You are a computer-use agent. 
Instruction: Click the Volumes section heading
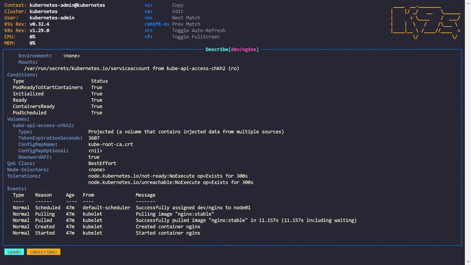(x=18, y=119)
